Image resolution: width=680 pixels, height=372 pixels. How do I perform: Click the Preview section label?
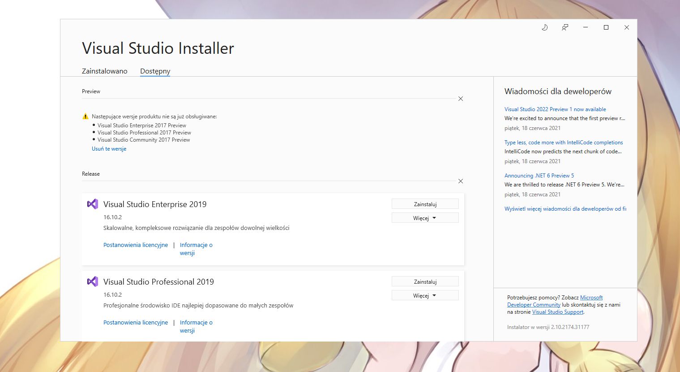91,91
